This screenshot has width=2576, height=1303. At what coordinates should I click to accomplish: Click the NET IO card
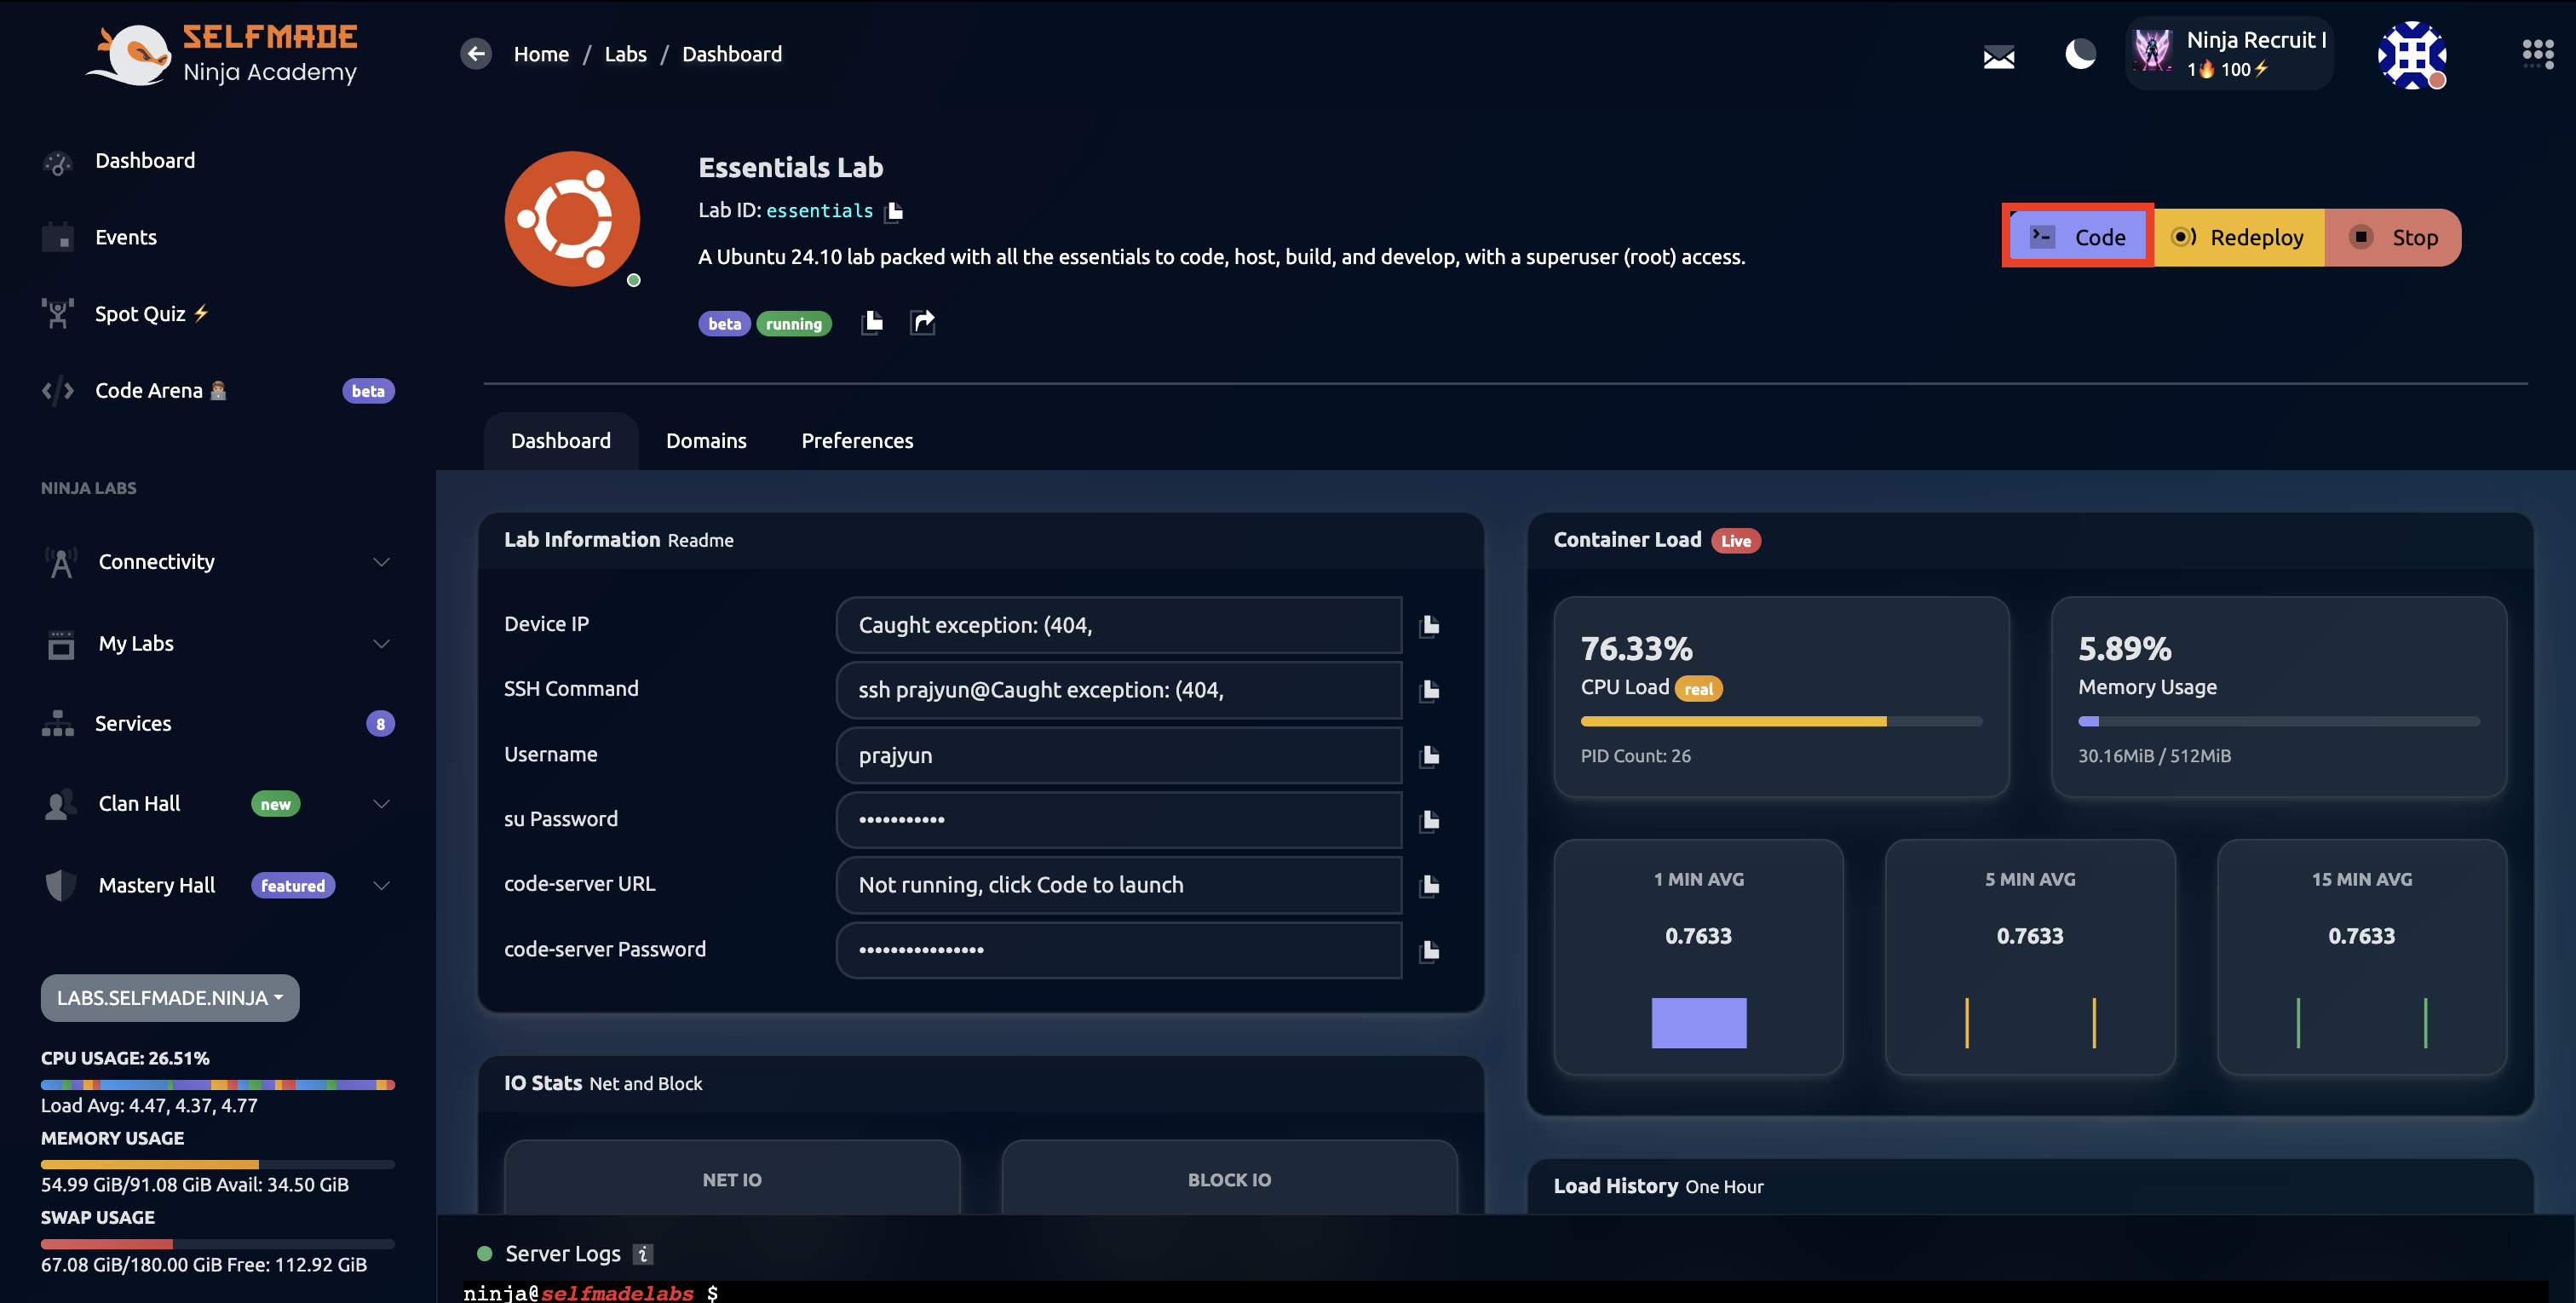732,1178
